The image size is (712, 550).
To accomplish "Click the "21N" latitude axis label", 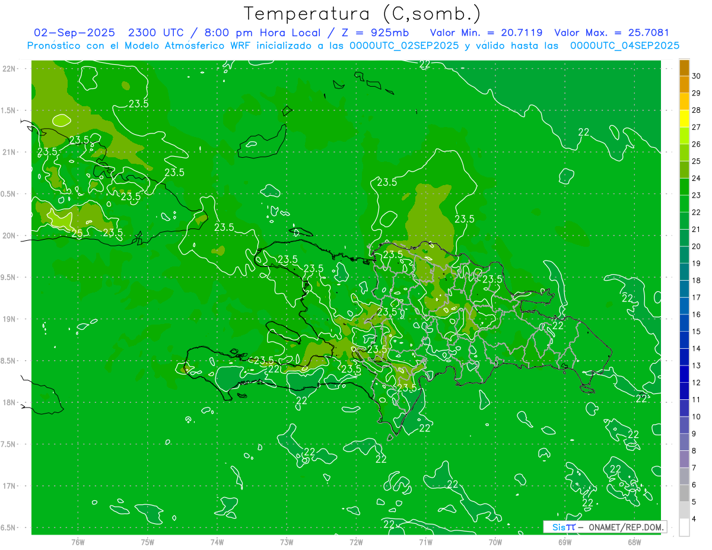I will (x=9, y=152).
